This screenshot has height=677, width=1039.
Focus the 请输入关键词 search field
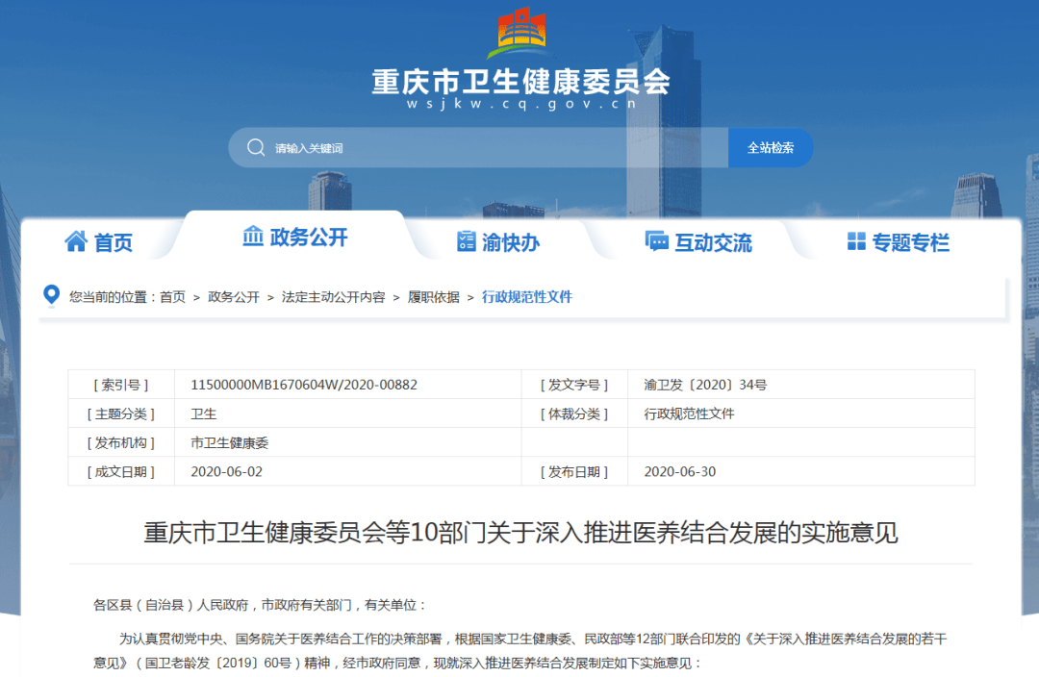pyautogui.click(x=478, y=148)
